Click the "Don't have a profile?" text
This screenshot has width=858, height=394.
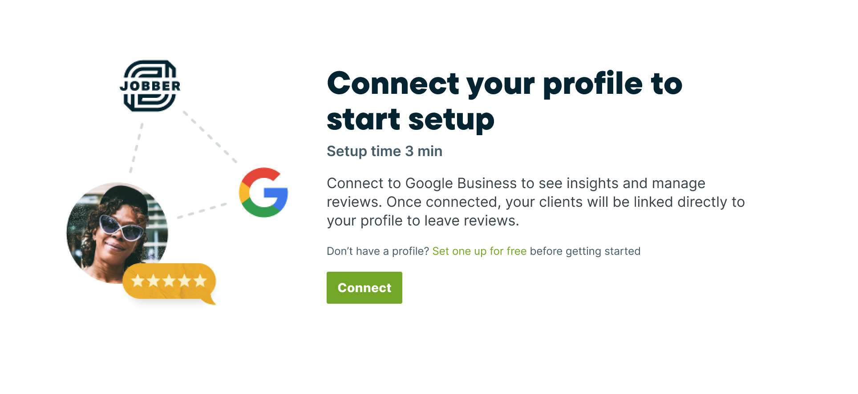(377, 251)
